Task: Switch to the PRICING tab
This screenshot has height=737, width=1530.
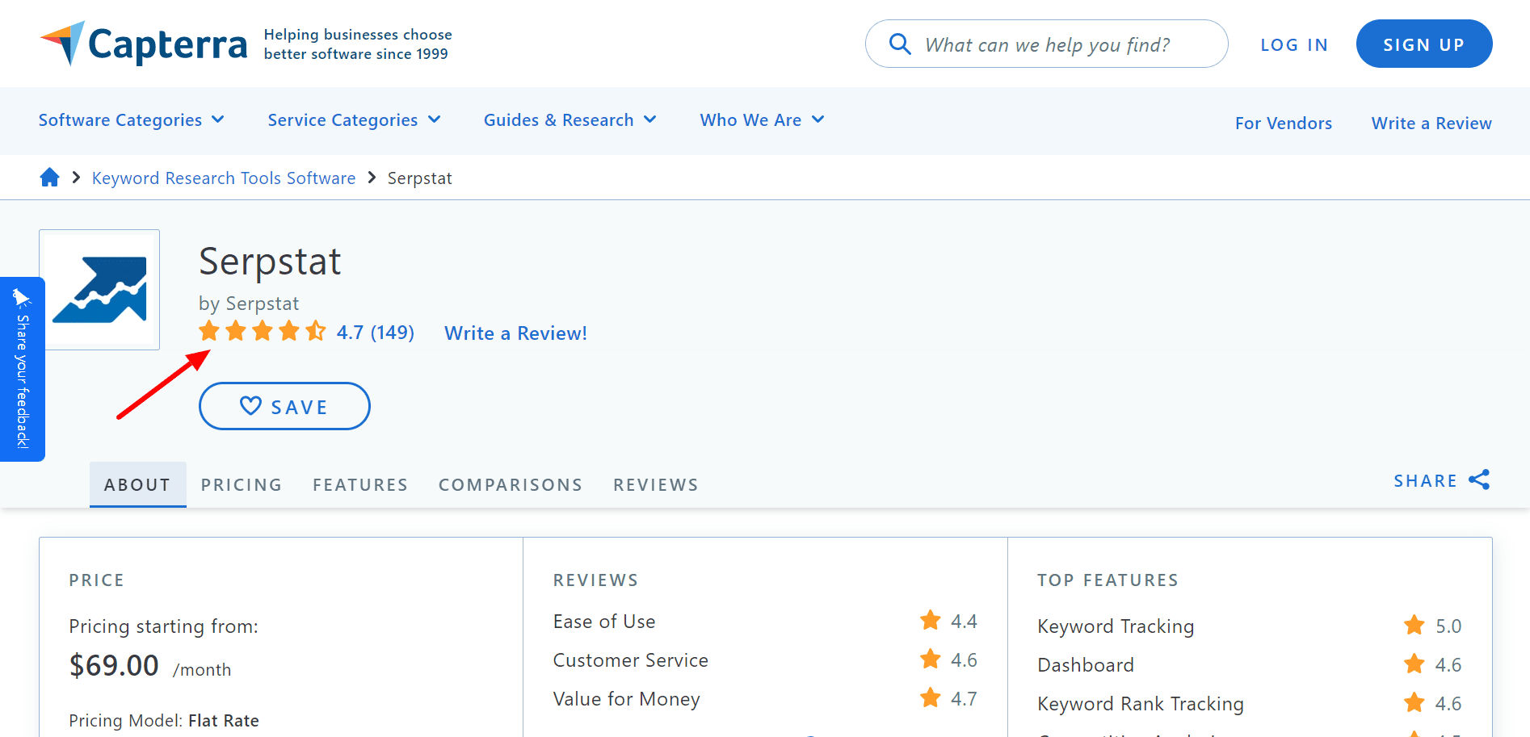Action: point(242,484)
